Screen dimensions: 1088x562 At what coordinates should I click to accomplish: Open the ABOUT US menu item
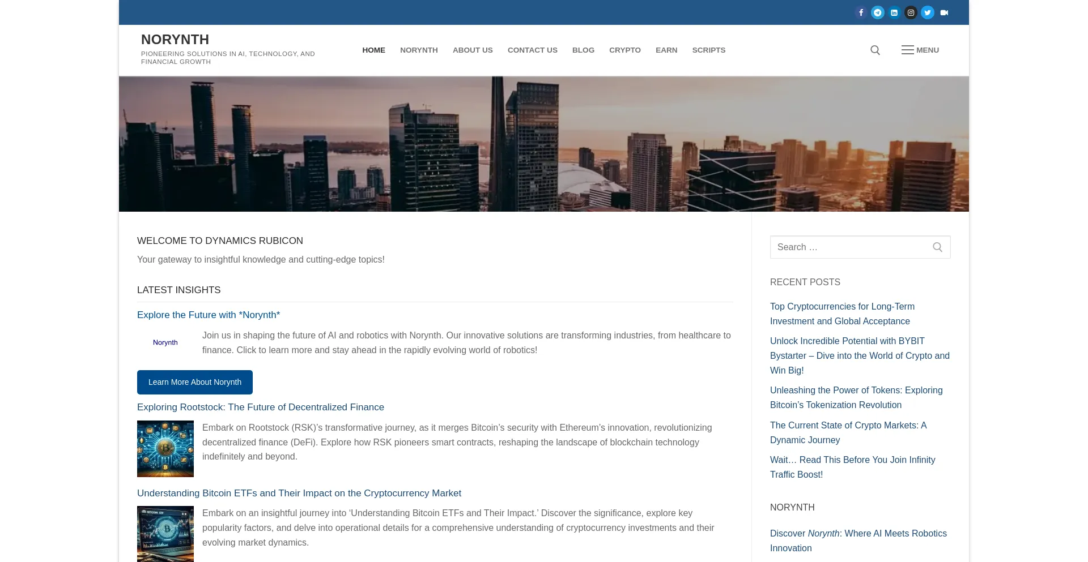pyautogui.click(x=473, y=50)
